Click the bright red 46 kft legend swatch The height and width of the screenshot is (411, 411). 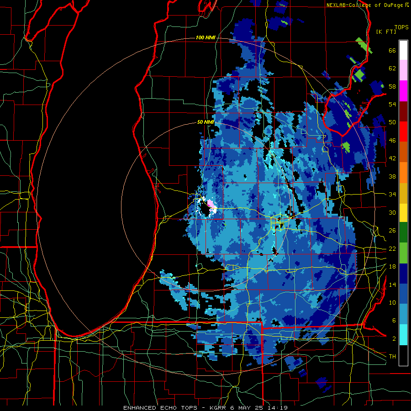tap(403, 132)
